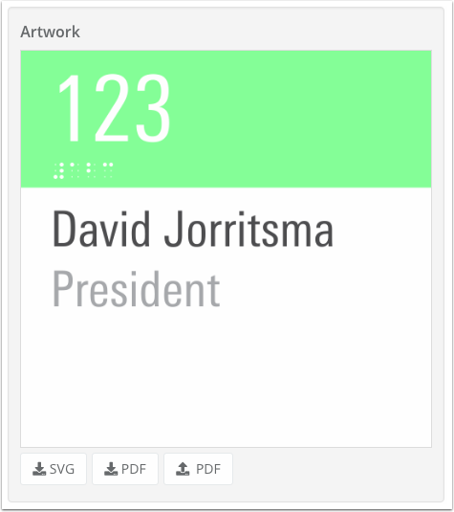Viewport: 454px width, 512px height.
Task: Select the President title text
Action: 137,289
